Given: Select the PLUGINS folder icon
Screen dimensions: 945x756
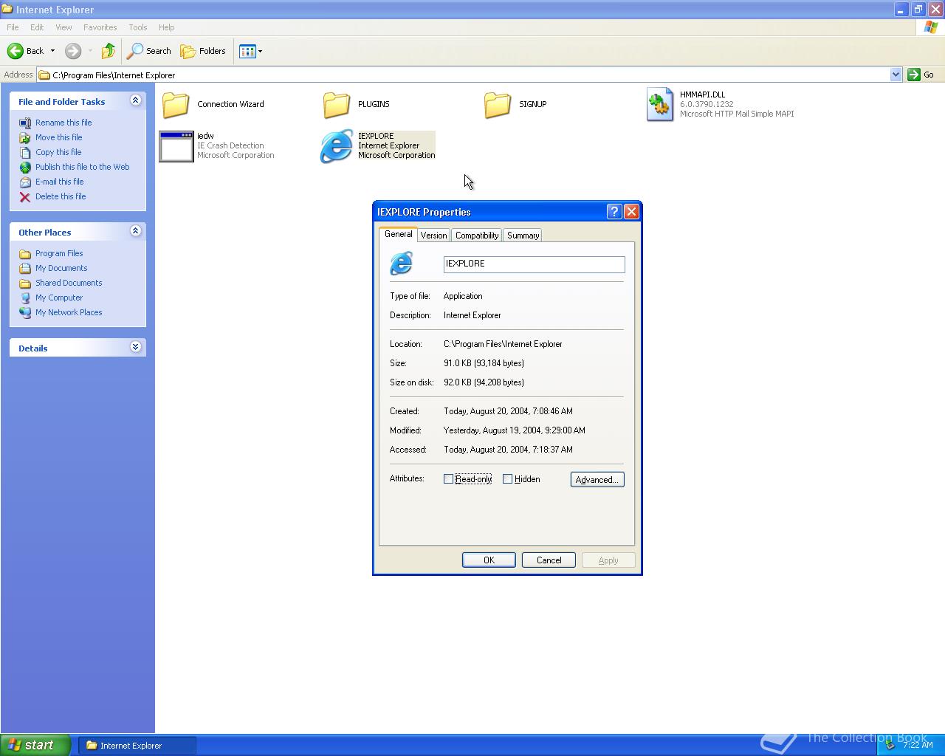Looking at the screenshot, I should (337, 105).
